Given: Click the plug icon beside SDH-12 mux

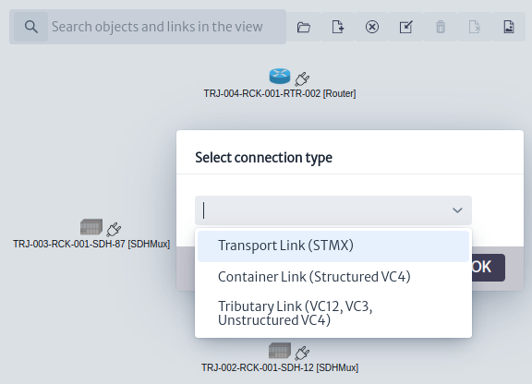Looking at the screenshot, I should (302, 354).
